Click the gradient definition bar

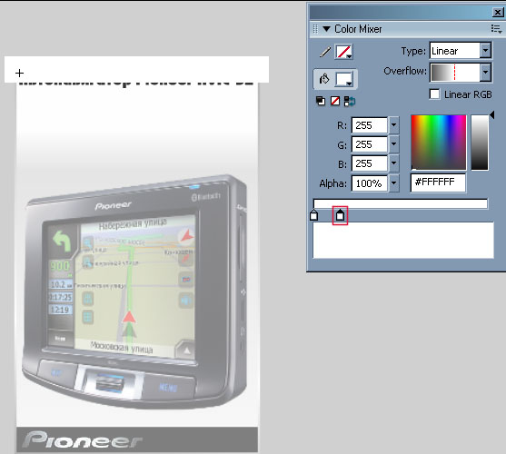coord(400,203)
